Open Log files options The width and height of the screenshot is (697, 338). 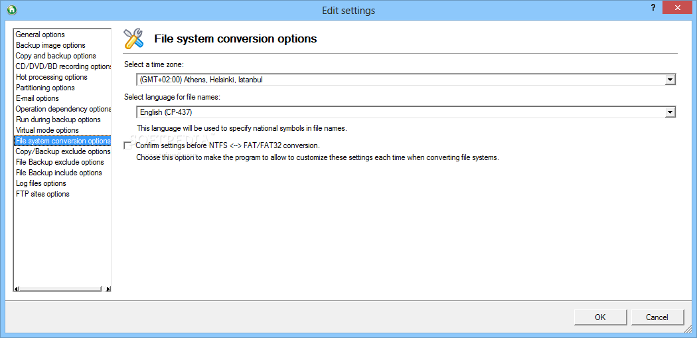click(x=62, y=183)
